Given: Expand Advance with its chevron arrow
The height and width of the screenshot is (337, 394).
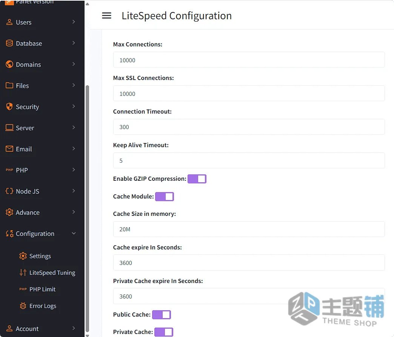Looking at the screenshot, I should pos(74,212).
